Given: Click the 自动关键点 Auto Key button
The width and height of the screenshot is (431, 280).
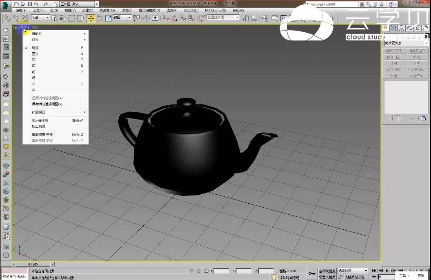Looking at the screenshot, I should coord(327,271).
